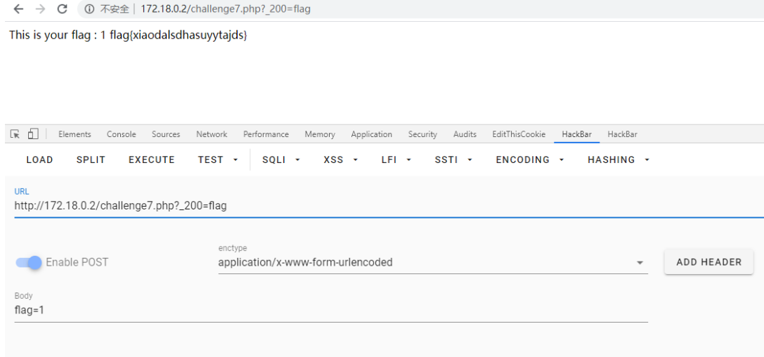The image size is (764, 357).
Task: Open the ENCODING dropdown menu
Action: click(530, 160)
